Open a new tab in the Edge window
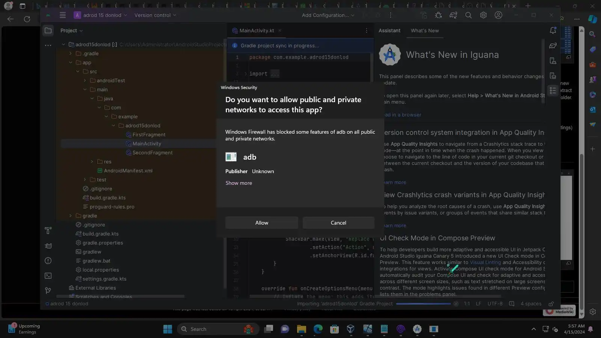Viewport: 601px width, 338px height. pyautogui.click(x=528, y=6)
